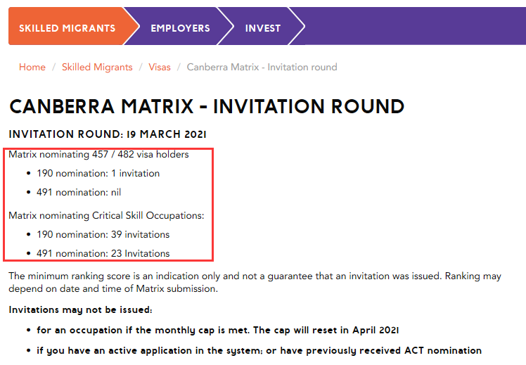Open the Skilled Migrants breadcrumb link
This screenshot has height=365, width=526.
97,68
